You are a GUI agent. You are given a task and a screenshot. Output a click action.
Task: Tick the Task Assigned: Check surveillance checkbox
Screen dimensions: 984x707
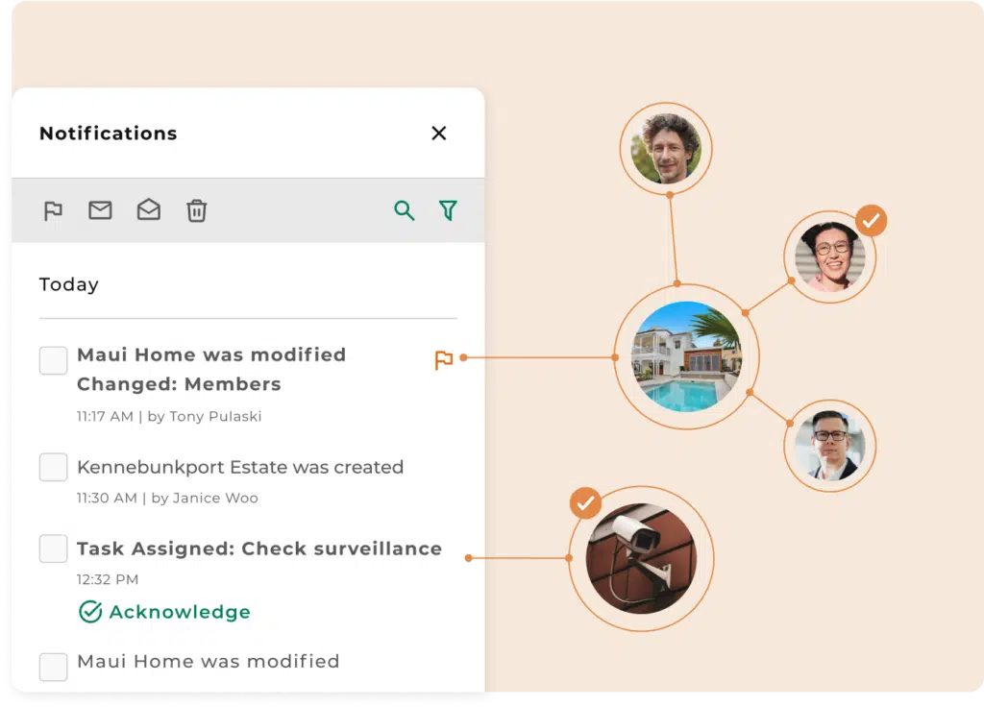pos(53,549)
